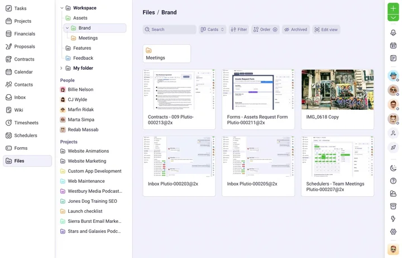
Task: Click the lightning bolt automations icon
Action: [x=393, y=219]
